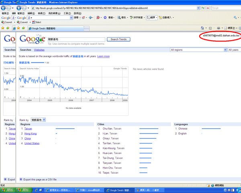Click the front window's Forward arrow button
241x193 pixels.
coord(24,8)
